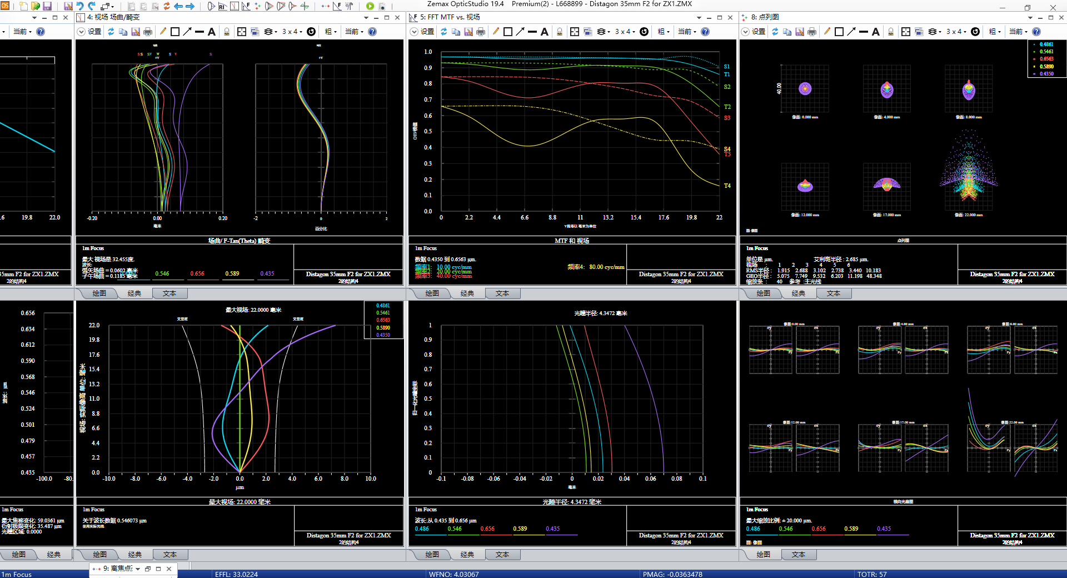Open line thickness 粗 dropdown in FFT MTF window
The image size is (1067, 578).
pyautogui.click(x=664, y=32)
